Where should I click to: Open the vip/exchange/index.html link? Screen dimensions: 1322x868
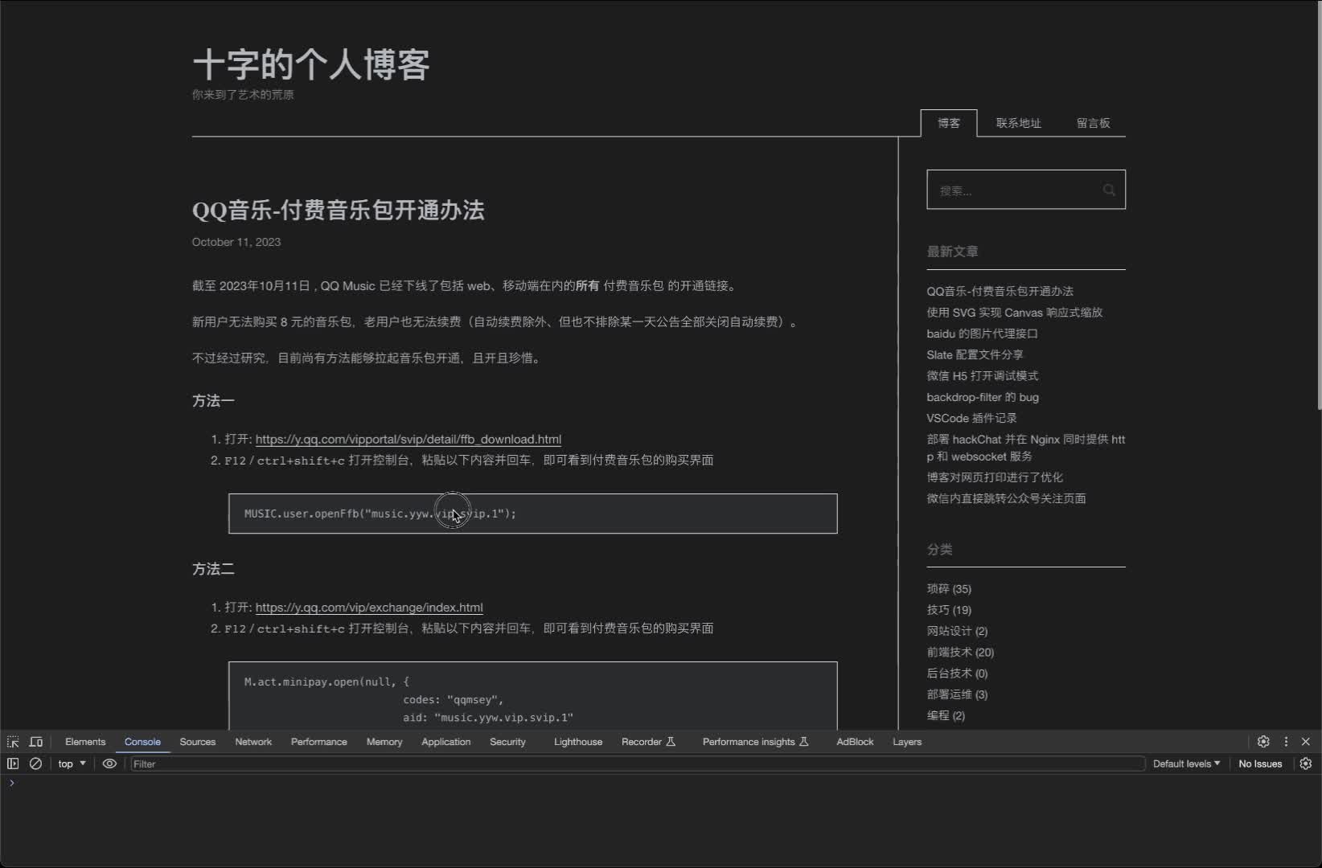click(369, 607)
